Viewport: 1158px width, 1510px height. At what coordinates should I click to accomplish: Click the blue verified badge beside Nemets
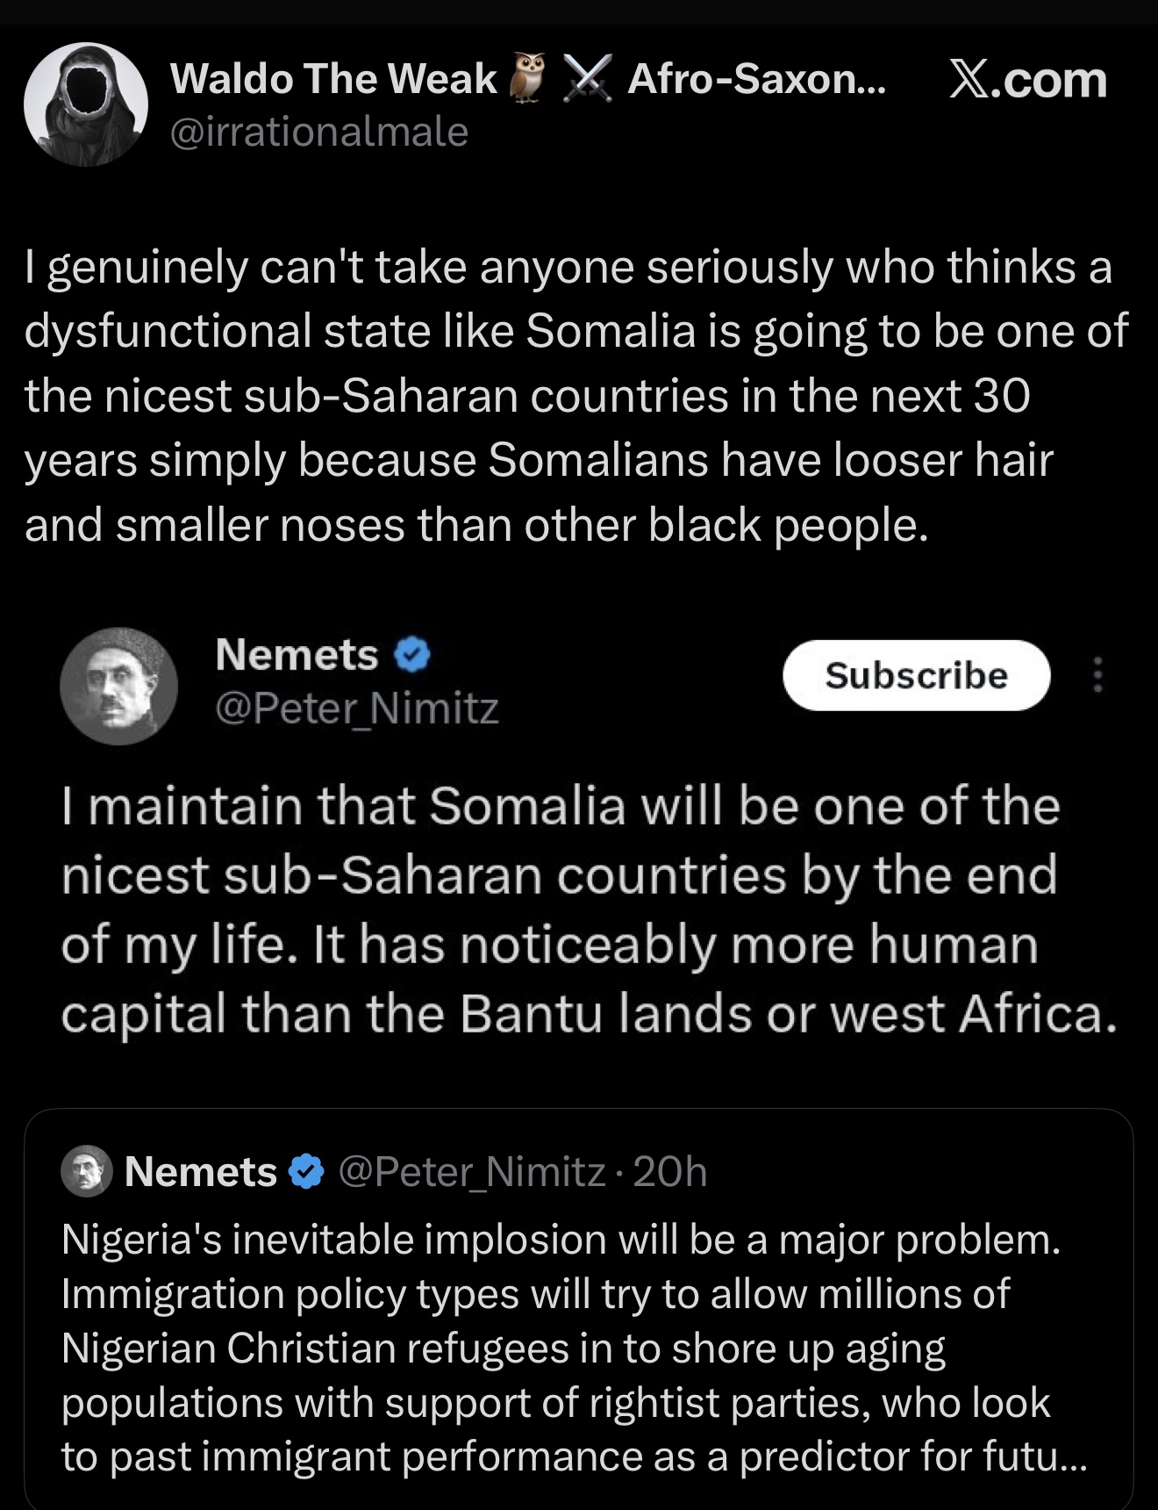click(x=412, y=656)
